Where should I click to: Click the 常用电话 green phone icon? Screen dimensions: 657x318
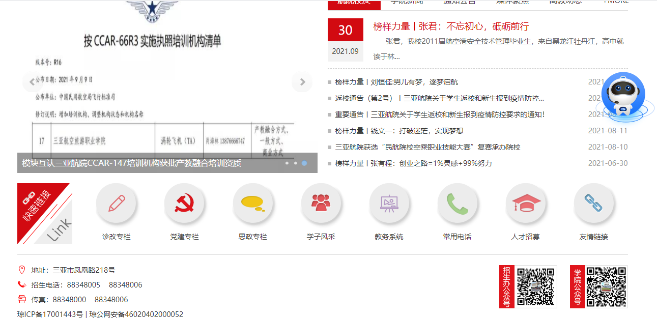(x=457, y=204)
